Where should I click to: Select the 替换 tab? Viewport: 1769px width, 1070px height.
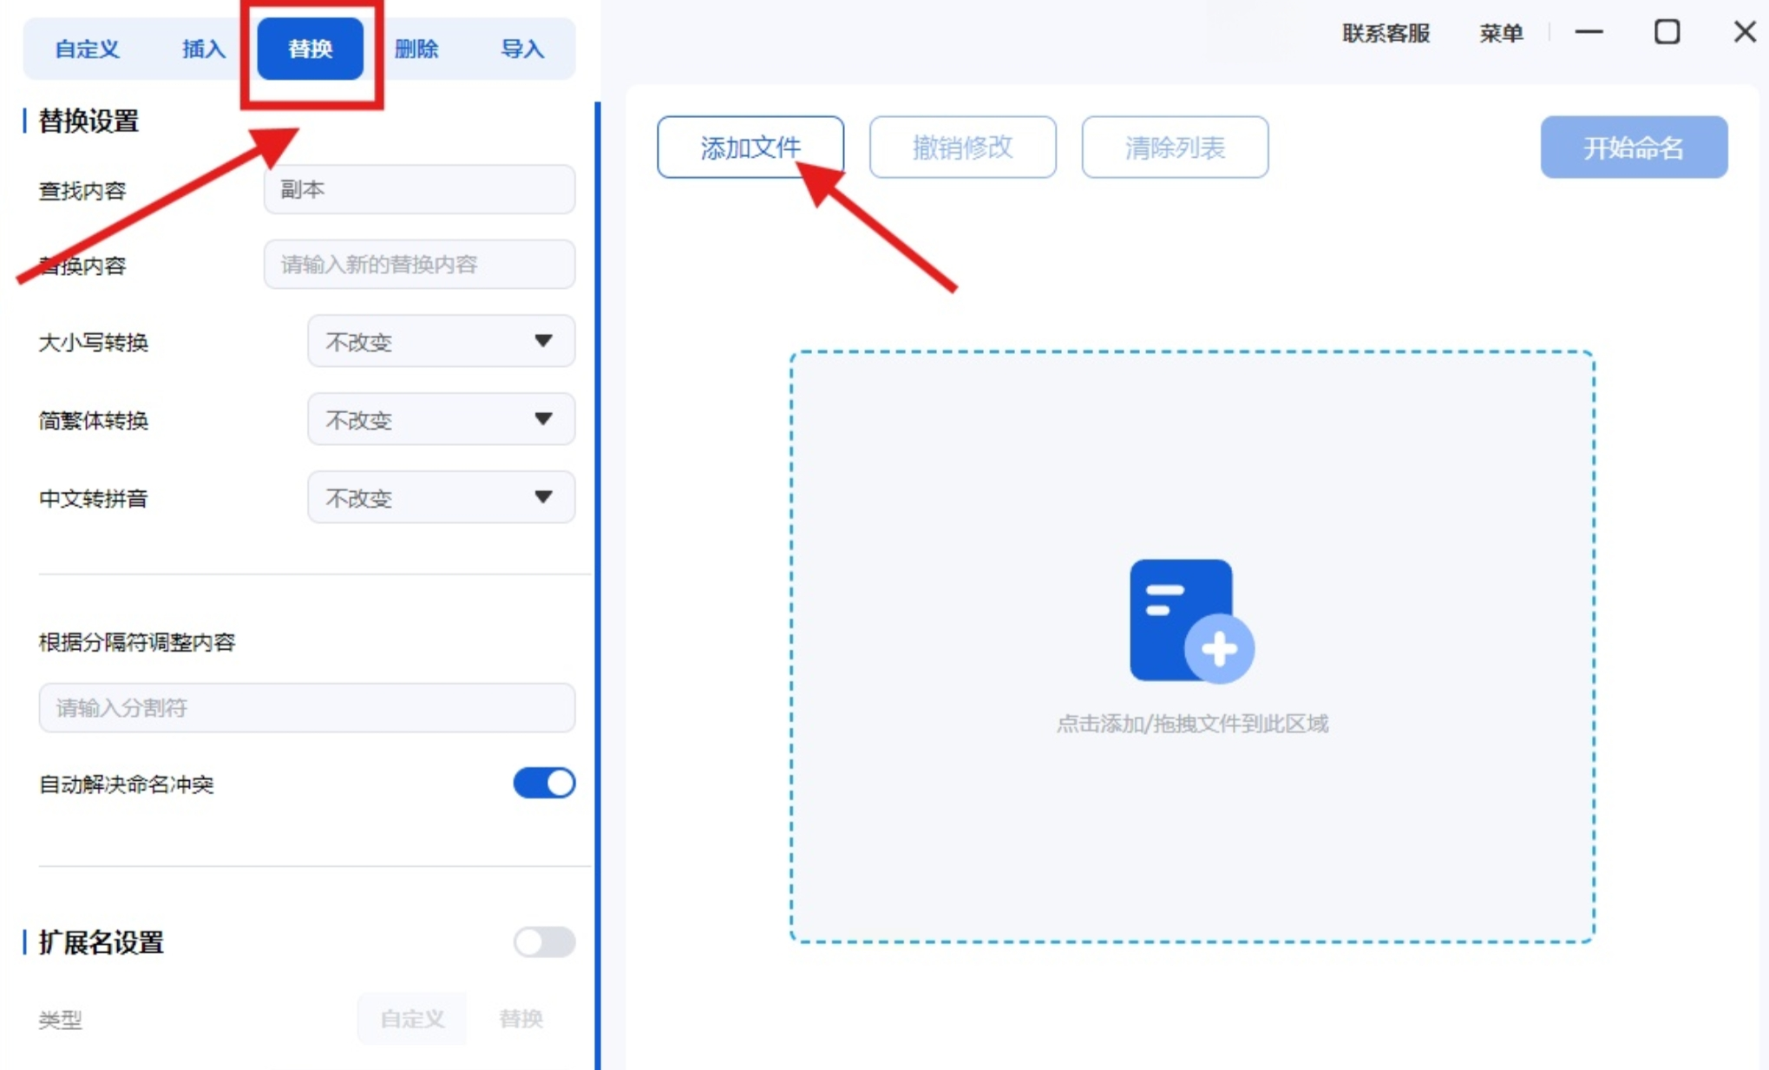310,49
